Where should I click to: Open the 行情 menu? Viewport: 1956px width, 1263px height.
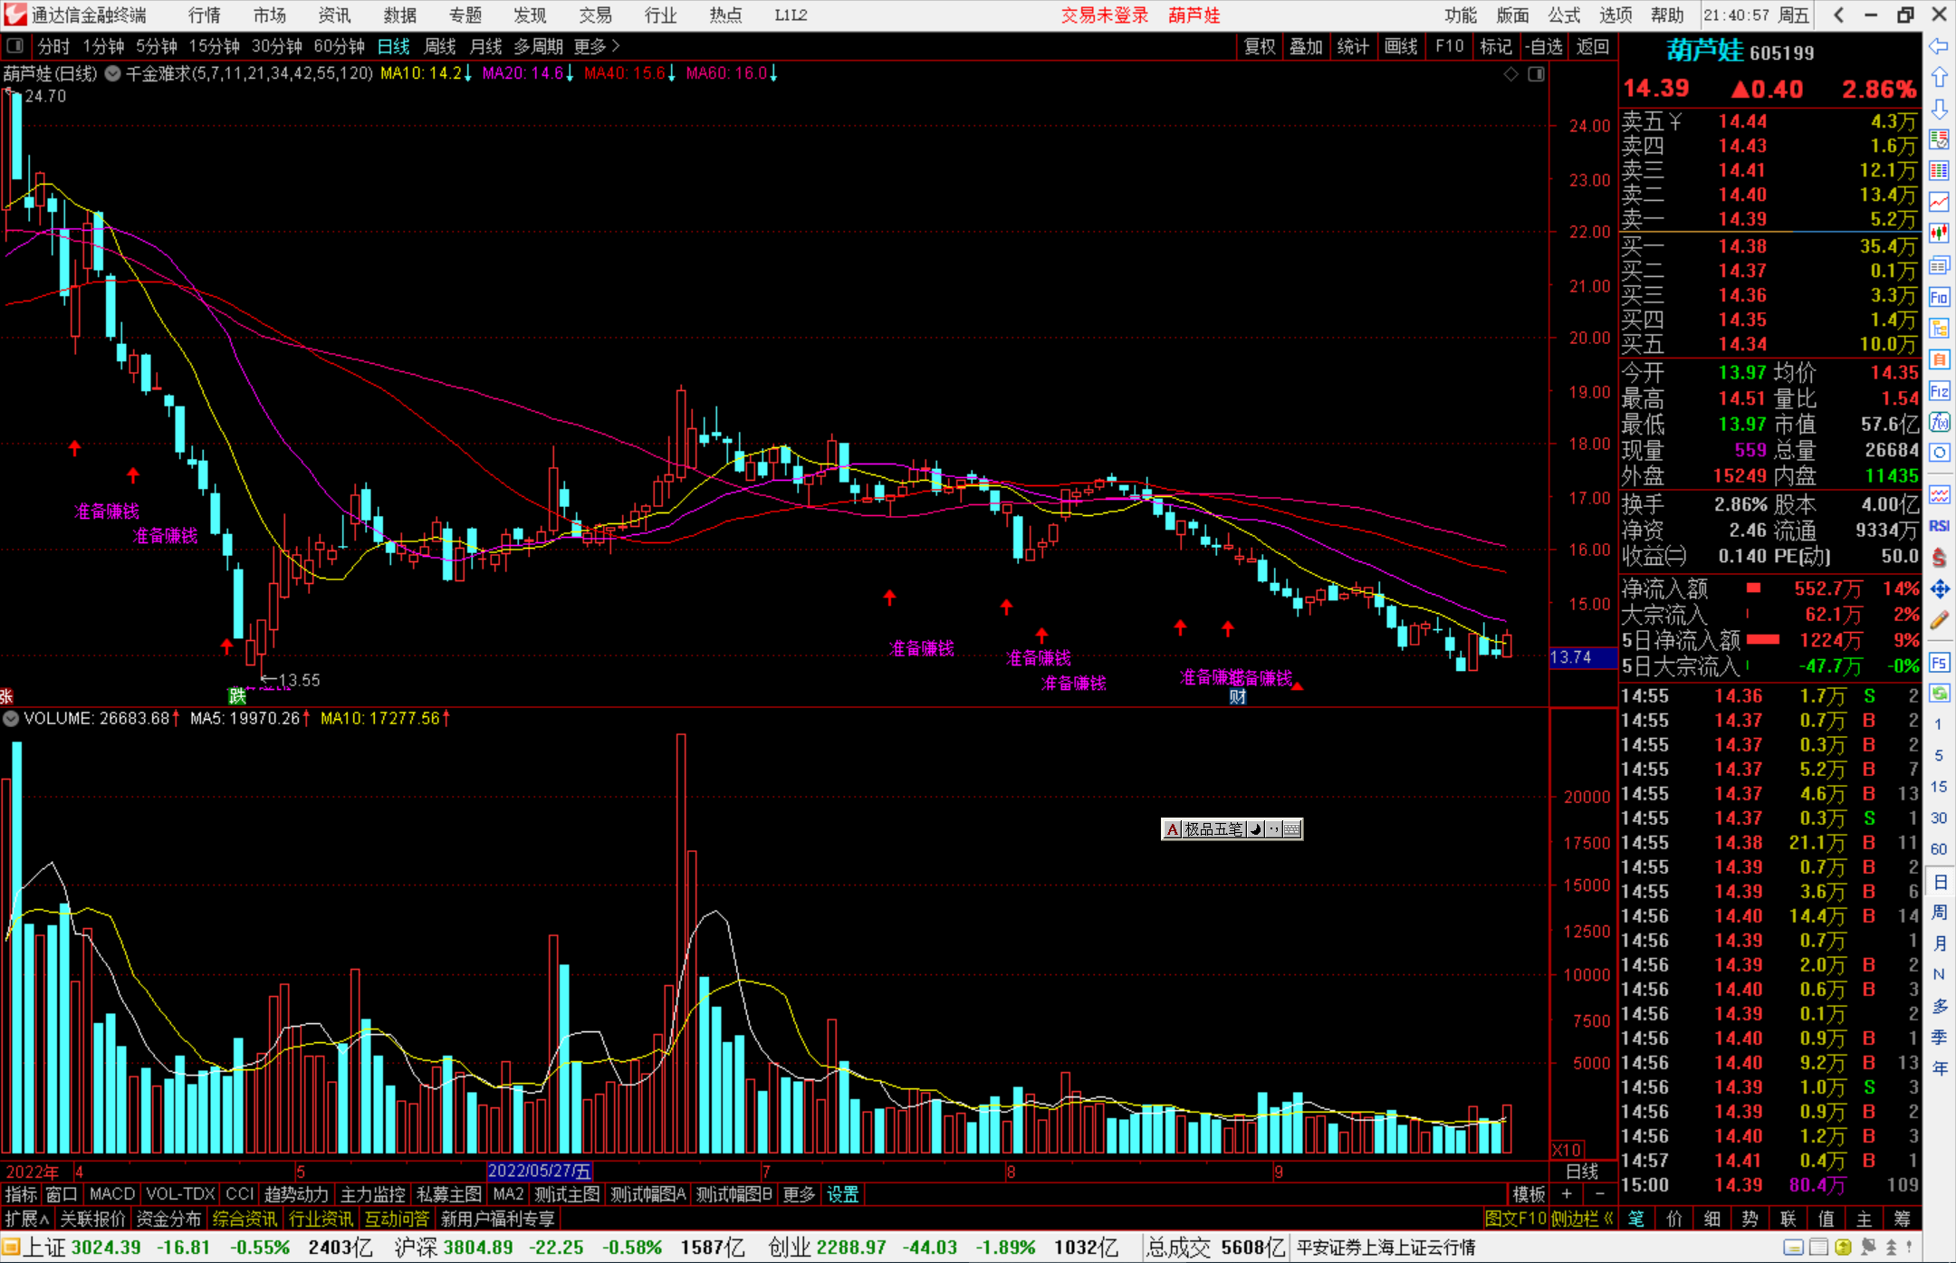[x=204, y=14]
